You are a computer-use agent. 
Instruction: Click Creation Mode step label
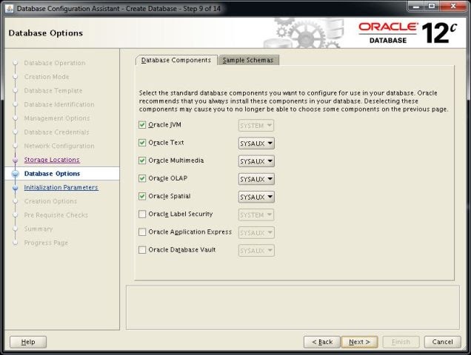pos(47,77)
